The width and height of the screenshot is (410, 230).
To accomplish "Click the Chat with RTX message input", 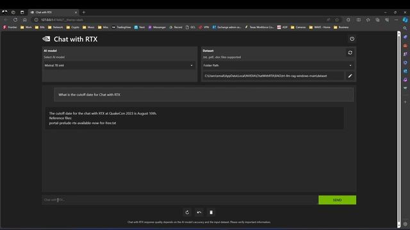I will coord(180,200).
